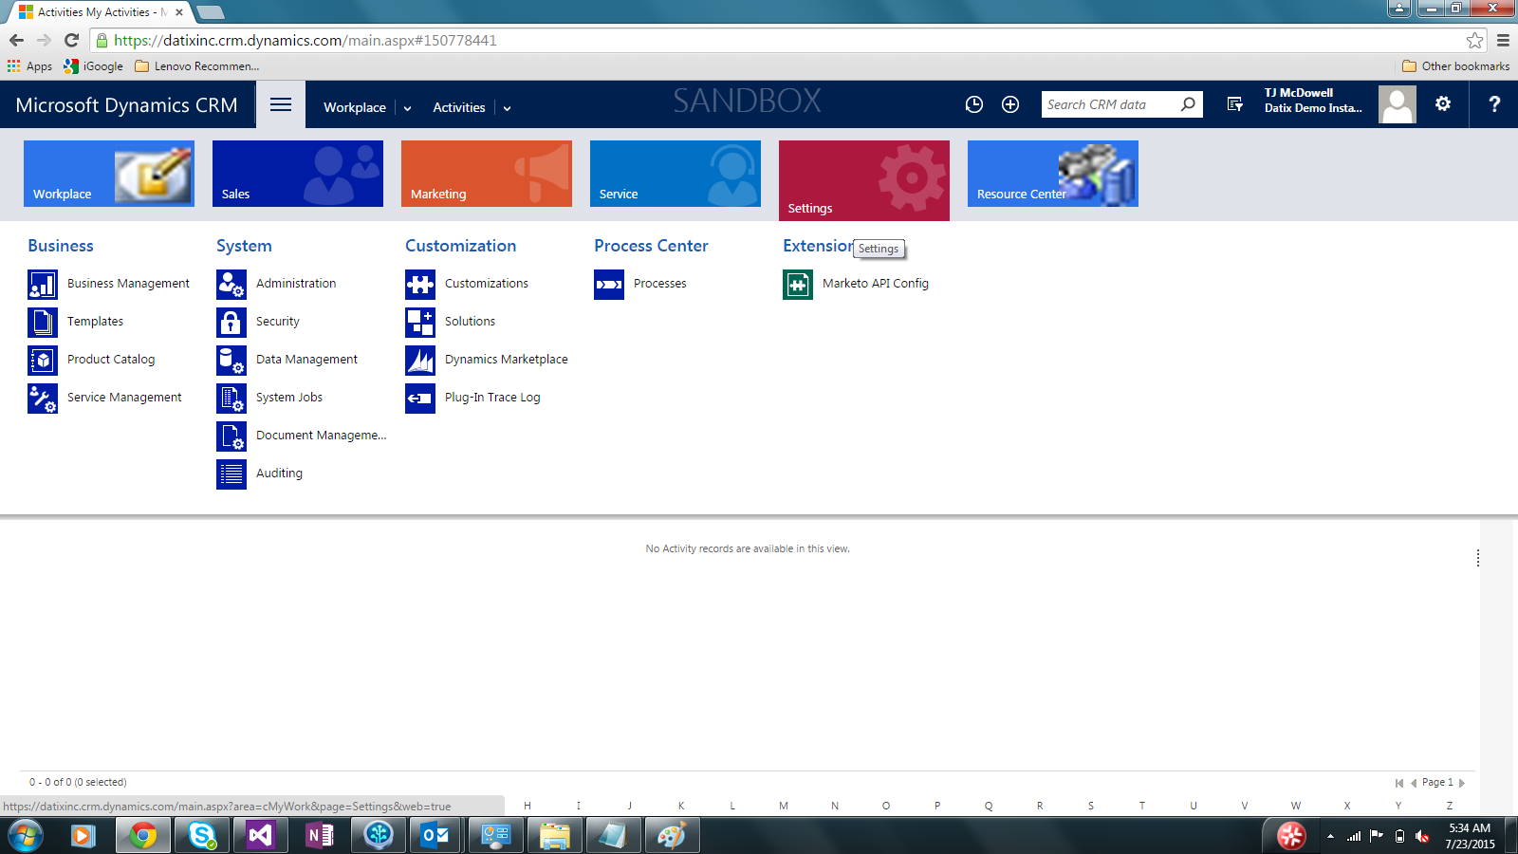Open the vertical dots more options
Screen dimensions: 1518x854
pos(1478,558)
